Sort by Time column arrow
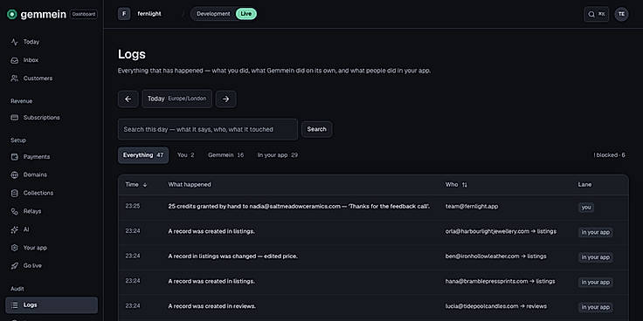Screen dimensions: 643x321 point(145,185)
